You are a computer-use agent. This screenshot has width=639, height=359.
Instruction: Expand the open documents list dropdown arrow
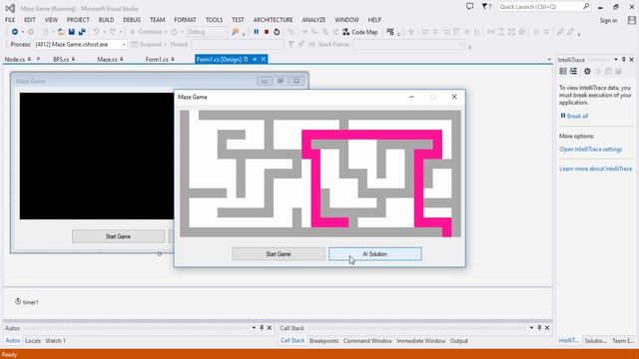click(x=549, y=60)
